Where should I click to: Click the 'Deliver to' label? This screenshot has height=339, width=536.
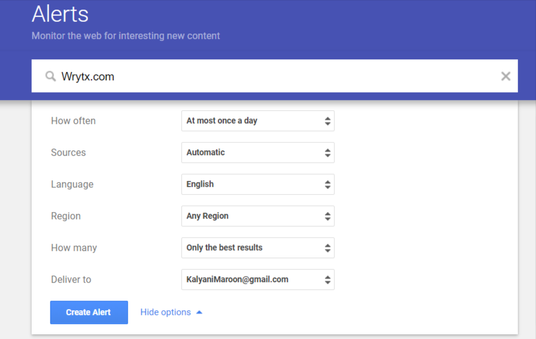pyautogui.click(x=71, y=280)
